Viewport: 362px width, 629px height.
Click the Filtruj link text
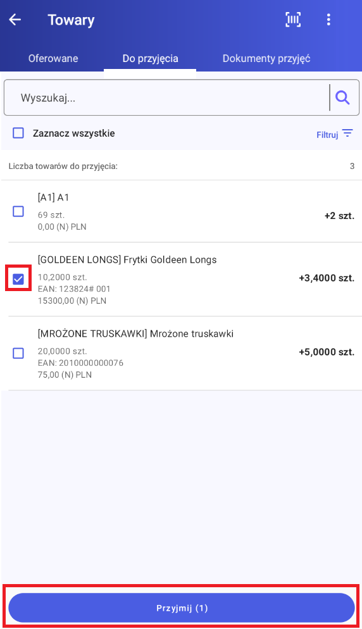(327, 135)
